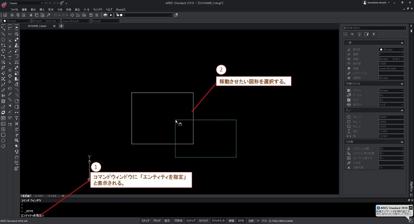Select the Polygon drawing tool

3,40
